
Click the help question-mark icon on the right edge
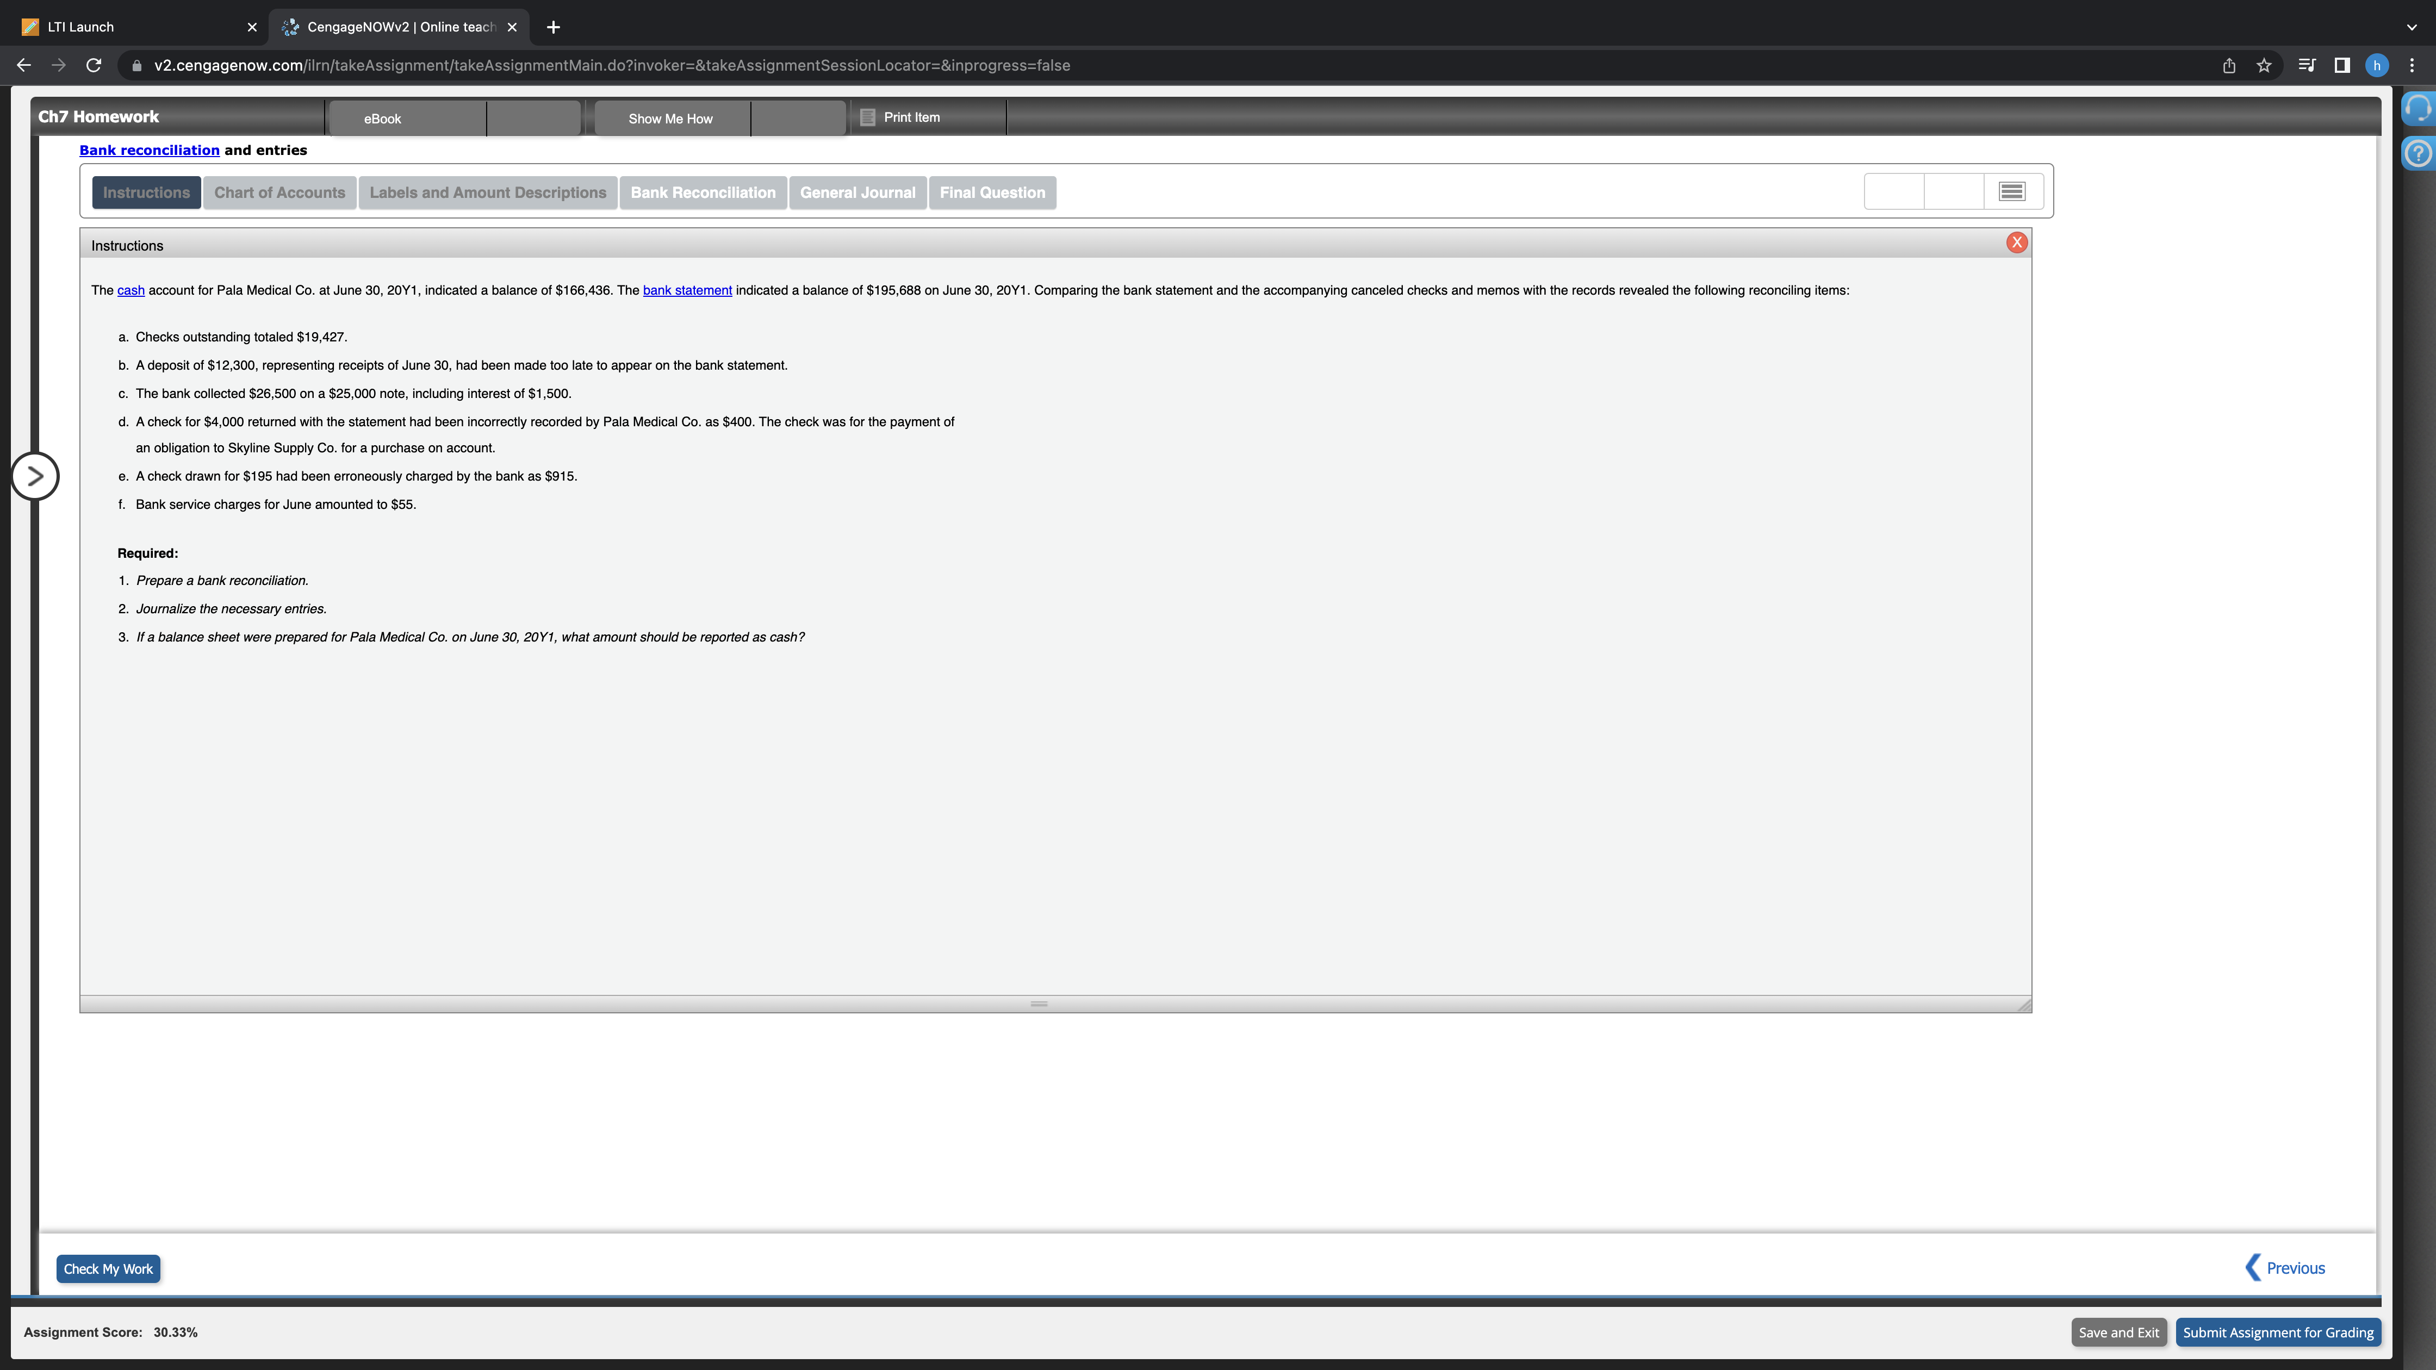coord(2418,152)
